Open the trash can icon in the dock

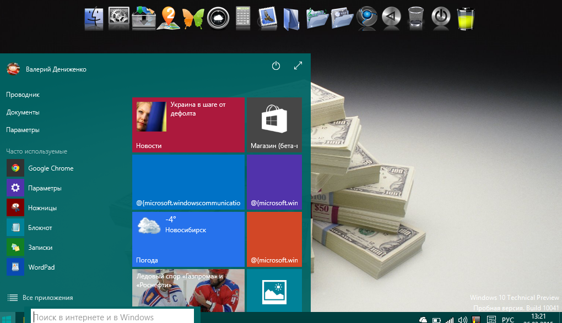[416, 18]
